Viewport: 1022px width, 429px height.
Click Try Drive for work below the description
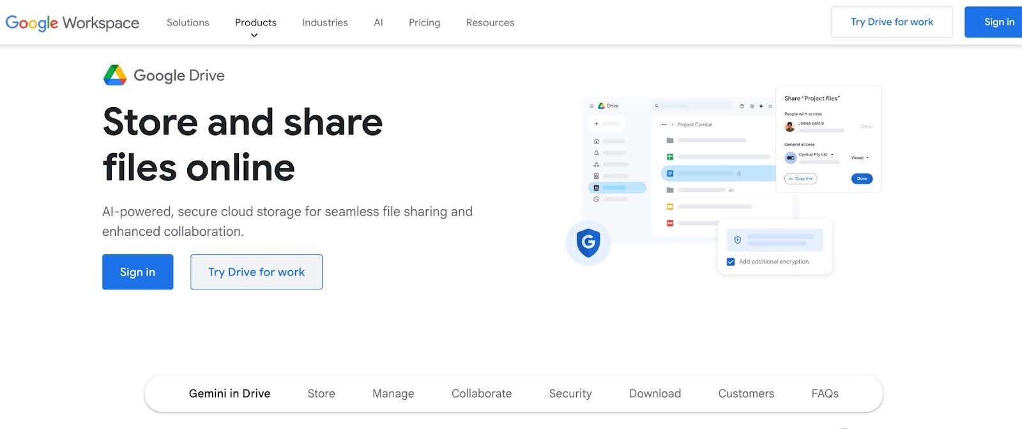point(256,272)
